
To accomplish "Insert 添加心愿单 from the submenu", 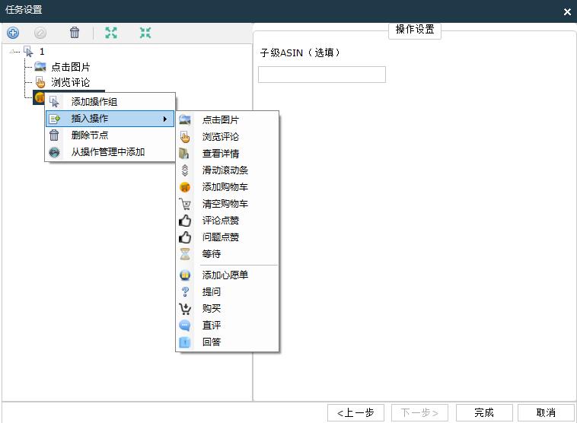I will point(227,275).
